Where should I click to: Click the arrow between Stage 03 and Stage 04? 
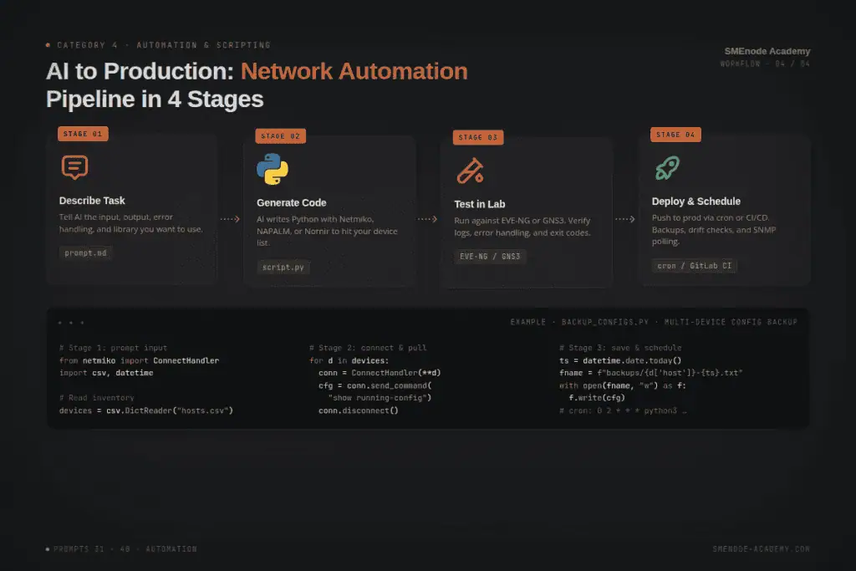625,219
